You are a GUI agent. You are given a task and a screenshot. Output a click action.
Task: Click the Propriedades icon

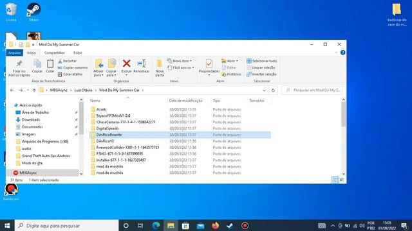[209, 64]
